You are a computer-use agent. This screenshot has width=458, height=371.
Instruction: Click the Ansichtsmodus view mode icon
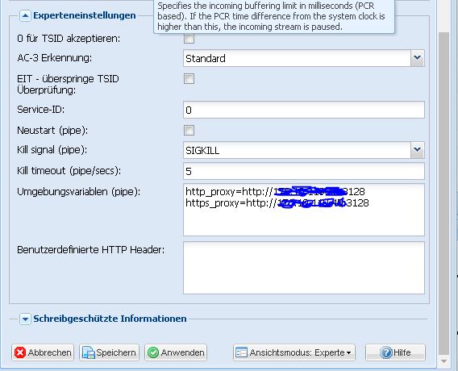tap(241, 352)
